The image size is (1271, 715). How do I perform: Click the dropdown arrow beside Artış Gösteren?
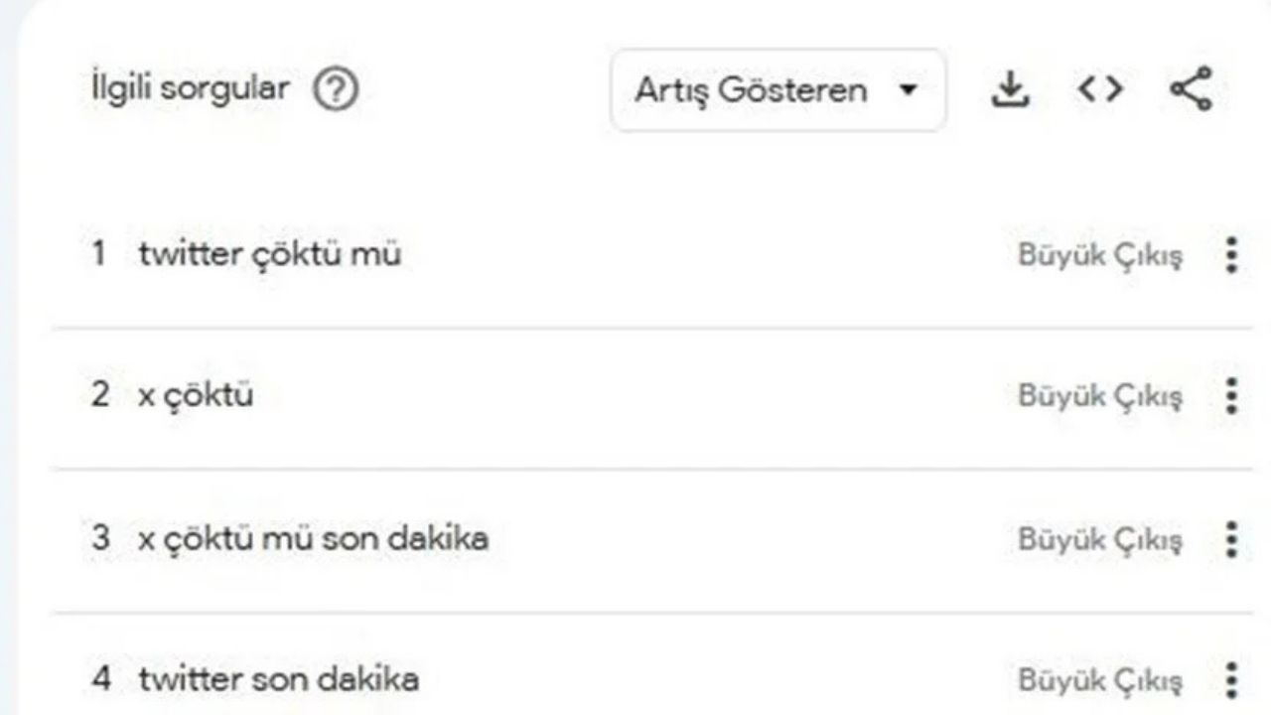coord(906,90)
